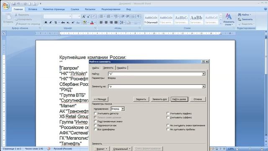Open line spacing options
268x151 pixels.
click(122, 22)
